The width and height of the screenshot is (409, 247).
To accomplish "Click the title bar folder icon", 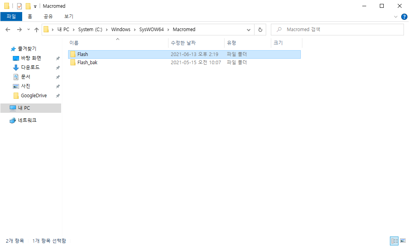I will pyautogui.click(x=7, y=6).
